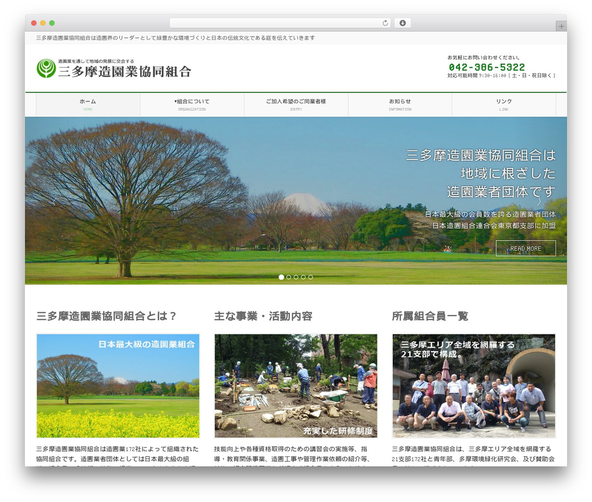Viewport: 592px width, 502px height.
Task: Click the reload icon in the address bar
Action: coord(385,23)
